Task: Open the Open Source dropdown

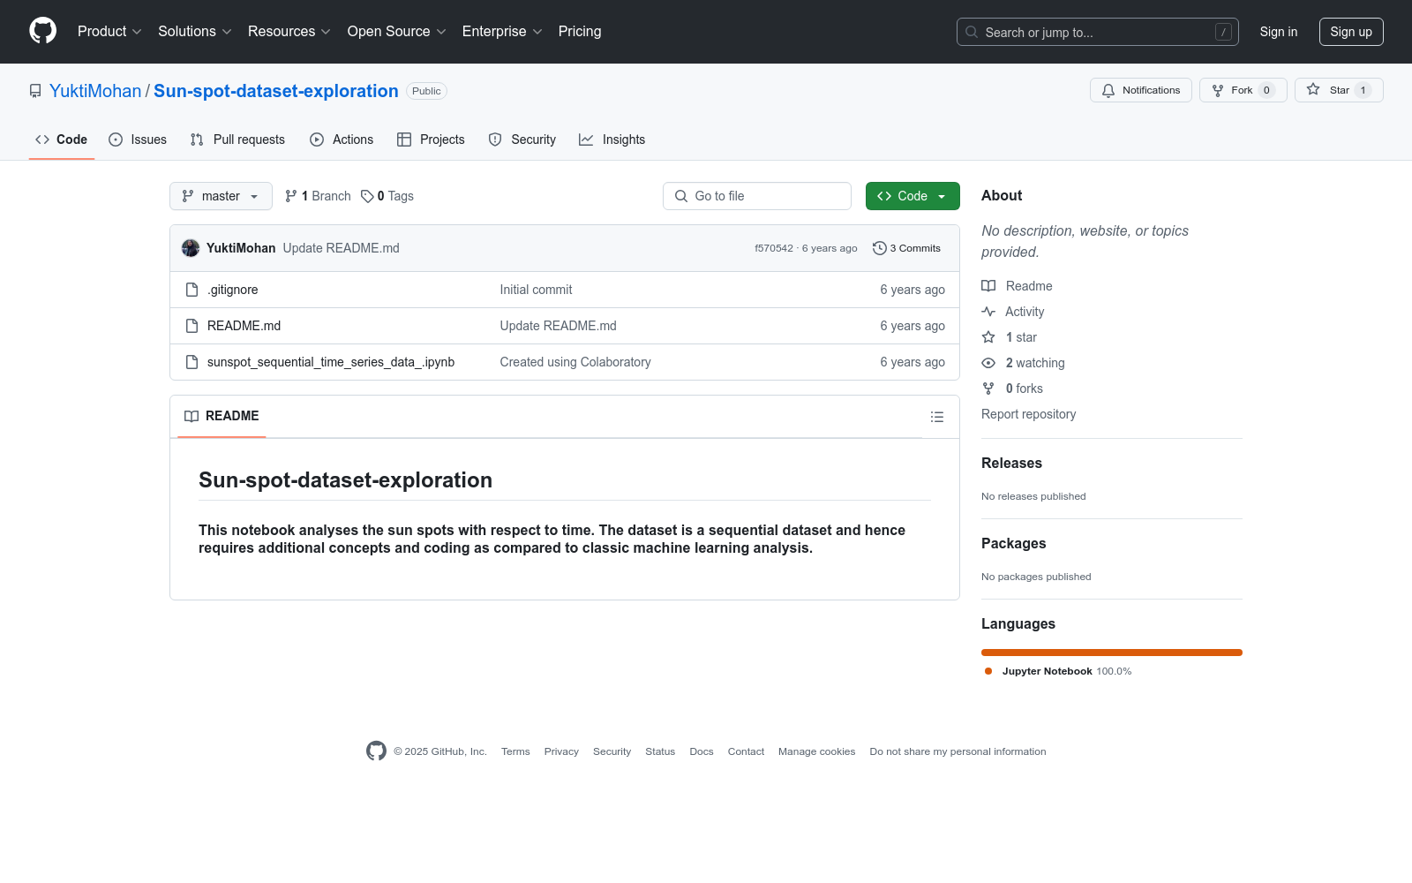Action: point(397,31)
